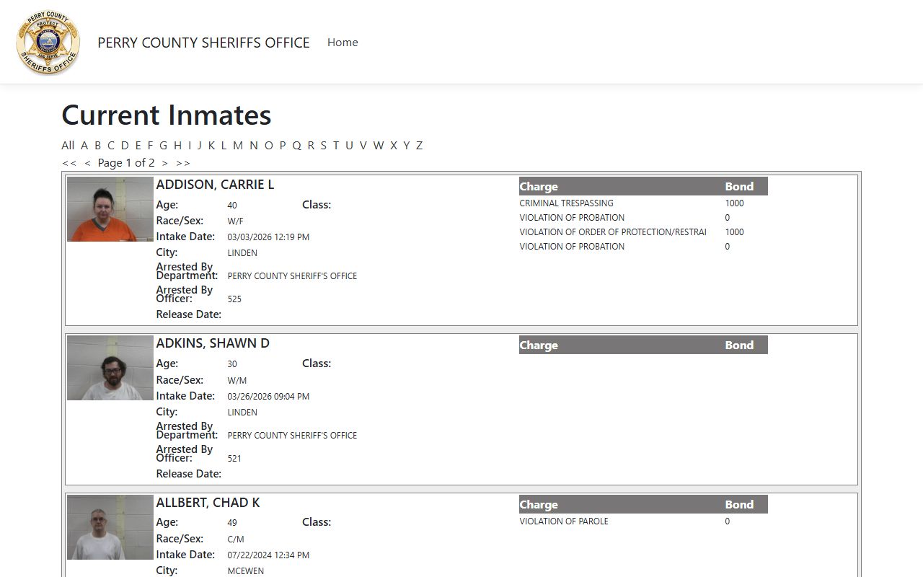Viewport: 923px width, 577px height.
Task: Select the name ADKINS, SHAWN D
Action: pos(213,343)
